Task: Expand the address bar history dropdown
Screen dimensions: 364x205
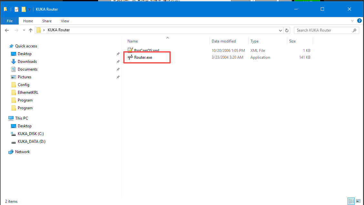Action: [280, 30]
